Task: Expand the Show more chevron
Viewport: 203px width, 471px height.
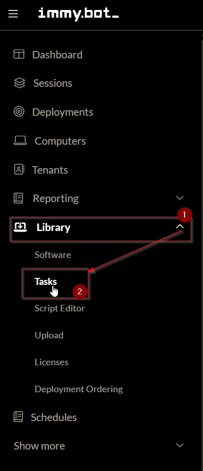Action: pyautogui.click(x=180, y=446)
